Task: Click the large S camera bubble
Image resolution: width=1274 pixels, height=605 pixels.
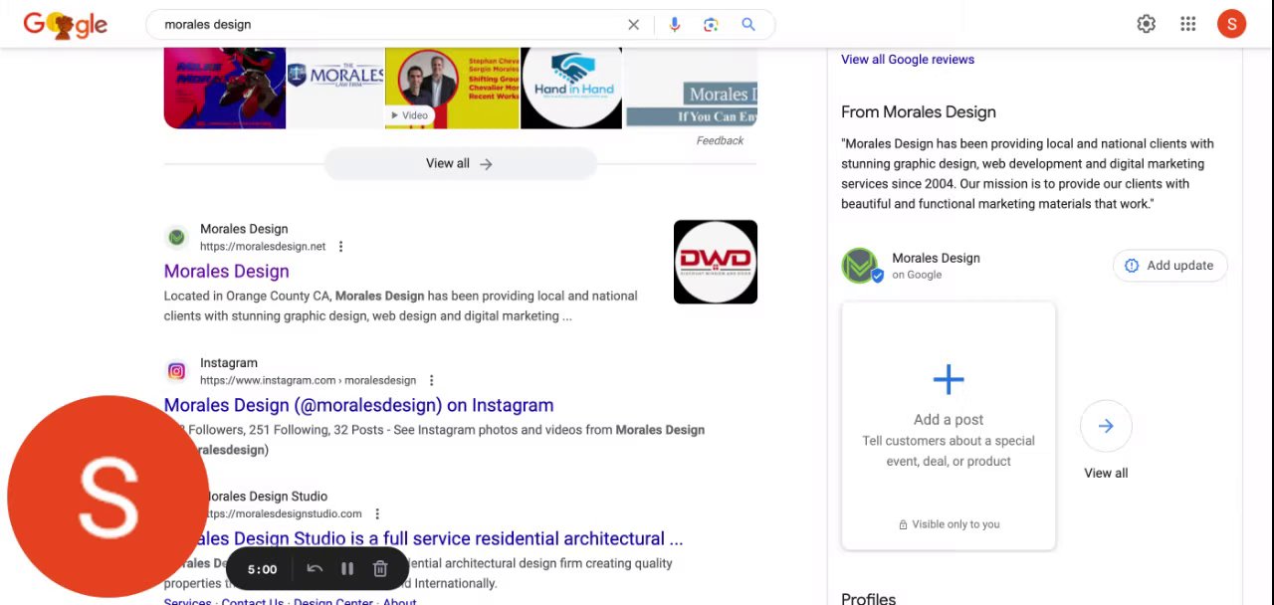Action: tap(107, 497)
